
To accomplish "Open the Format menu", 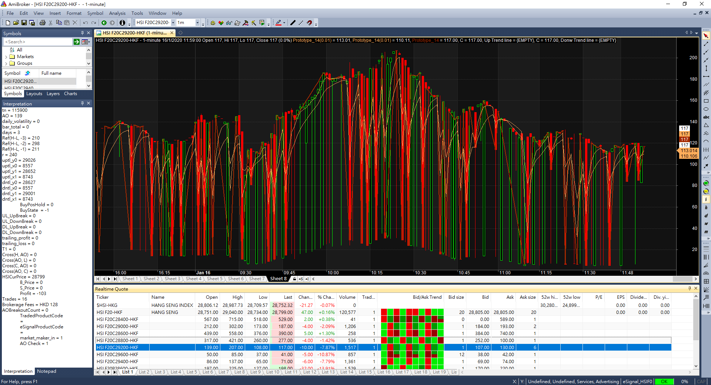I will point(74,13).
